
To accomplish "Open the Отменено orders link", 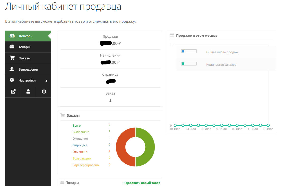I will click(x=80, y=152).
